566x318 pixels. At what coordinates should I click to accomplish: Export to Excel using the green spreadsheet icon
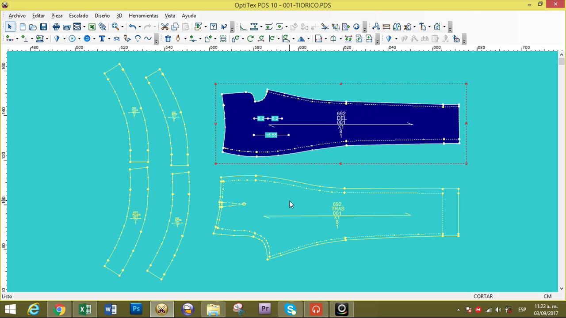tap(92, 27)
